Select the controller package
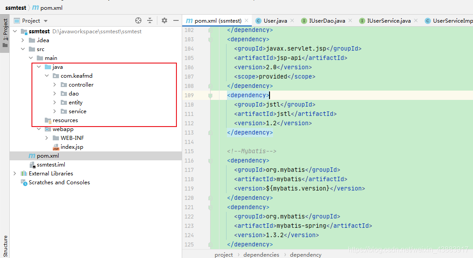 [81, 84]
